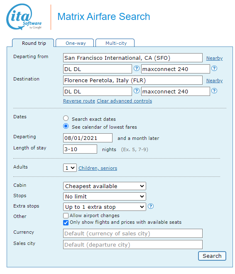Switch to the One-way tab

pyautogui.click(x=75, y=43)
